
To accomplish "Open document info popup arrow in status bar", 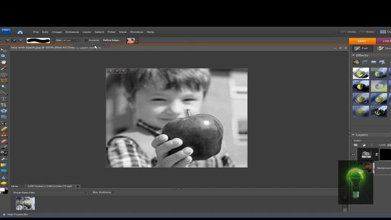I will (x=78, y=186).
